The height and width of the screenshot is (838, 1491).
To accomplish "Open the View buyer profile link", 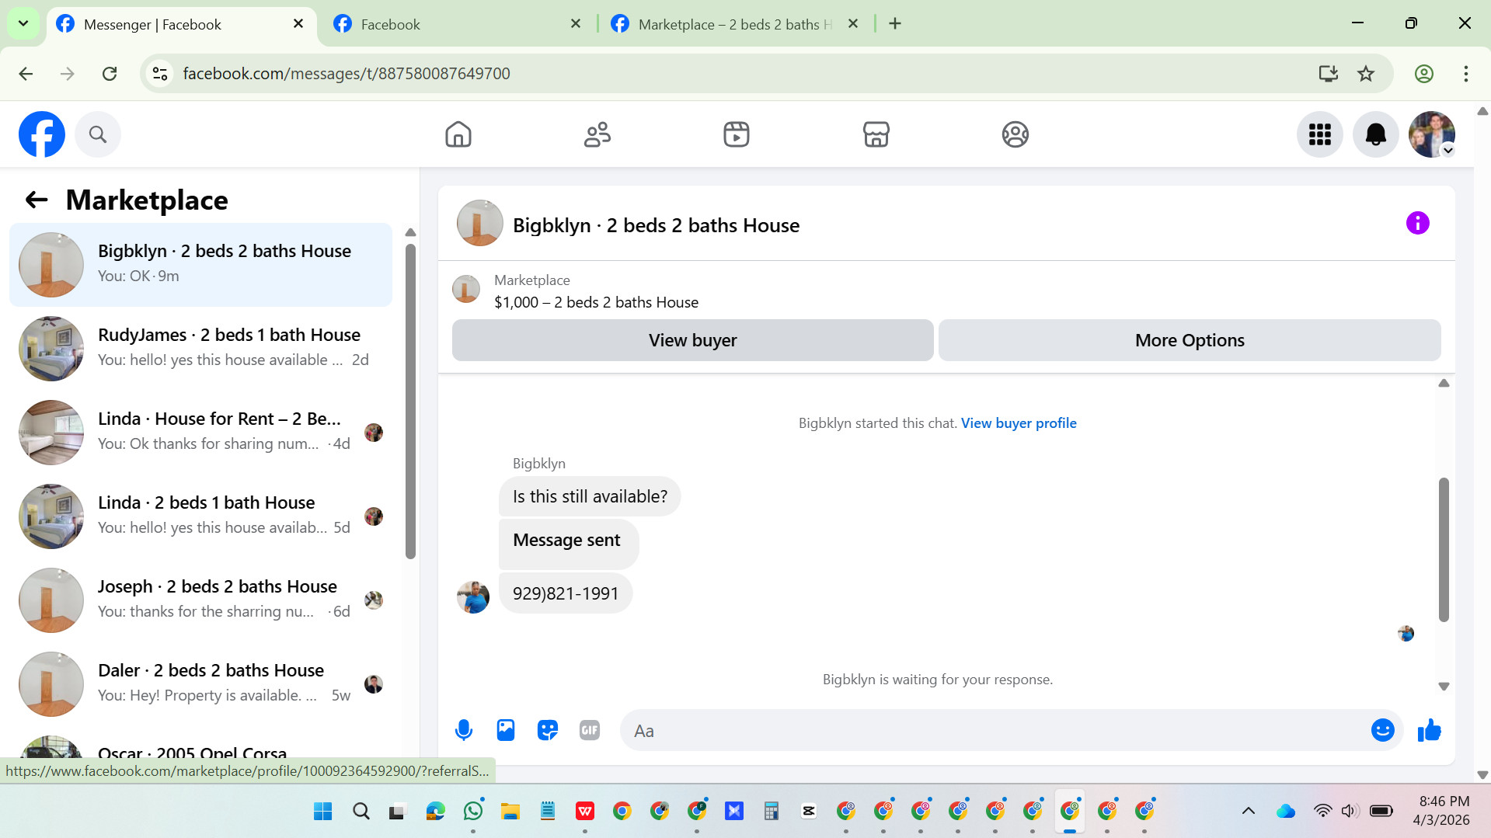I will click(1019, 423).
